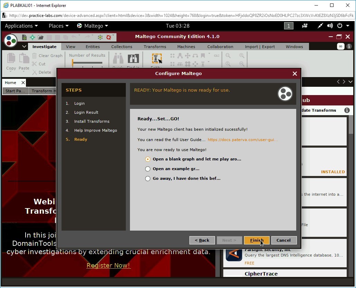Switch to the Transforms ribbon tab

[x=154, y=46]
